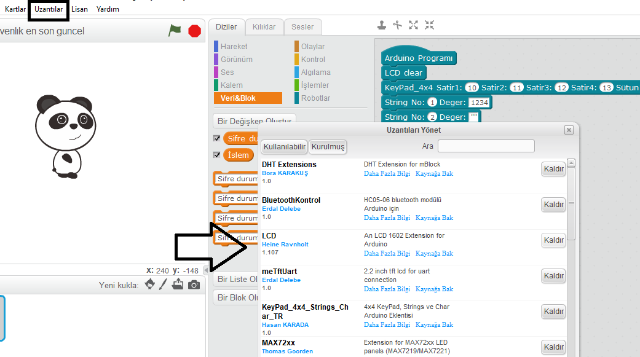This screenshot has width=640, height=357.
Task: Click extension list scrollbar up arrow
Action: [571, 163]
